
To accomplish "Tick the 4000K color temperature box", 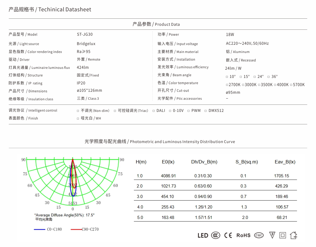I will pyautogui.click(x=275, y=85).
